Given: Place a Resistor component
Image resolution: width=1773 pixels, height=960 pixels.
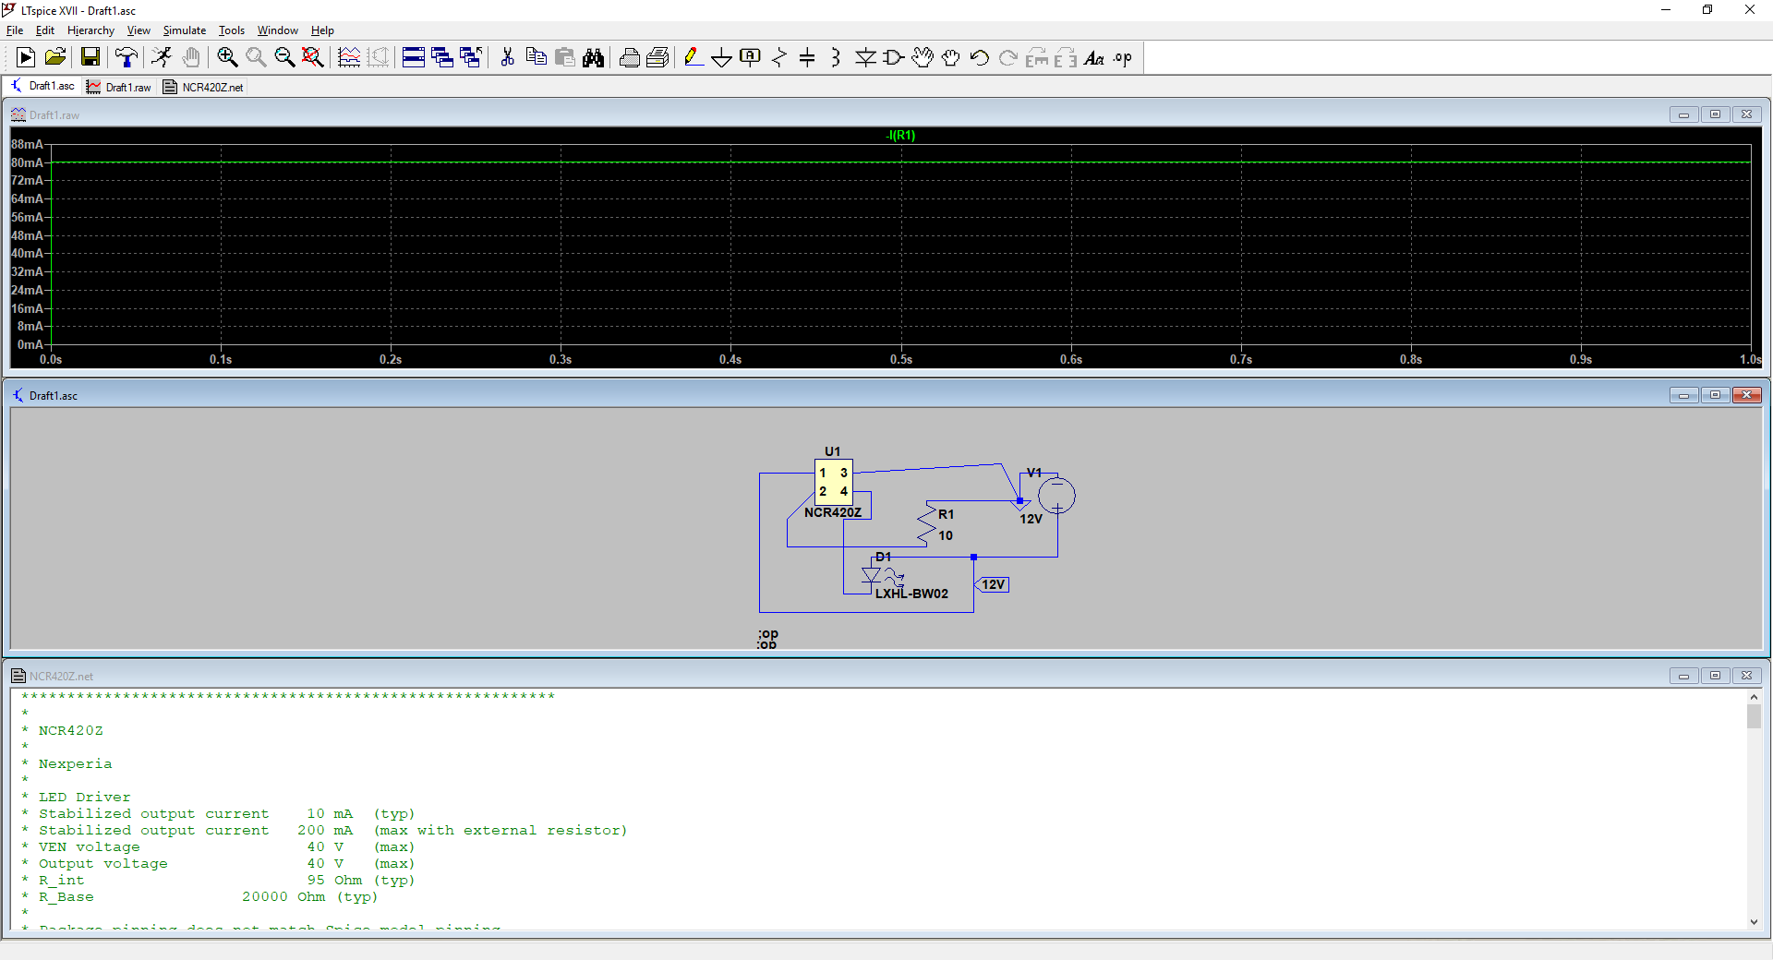Looking at the screenshot, I should click(779, 58).
